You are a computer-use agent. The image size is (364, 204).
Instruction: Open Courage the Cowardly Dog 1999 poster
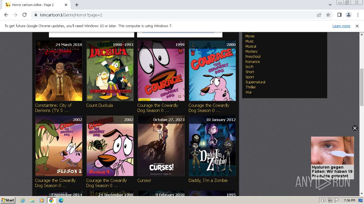[161, 71]
